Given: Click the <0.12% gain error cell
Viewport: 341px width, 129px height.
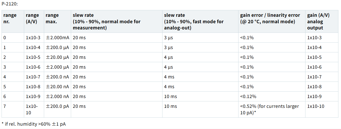Looking at the screenshot, I should point(248,96).
